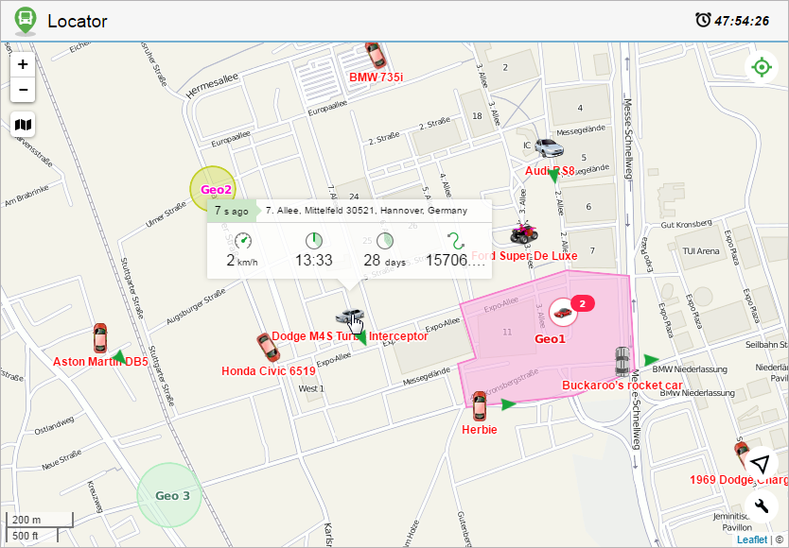Click the green heading arrow below Audi RS8
Screen dimensions: 789x548
554,176
